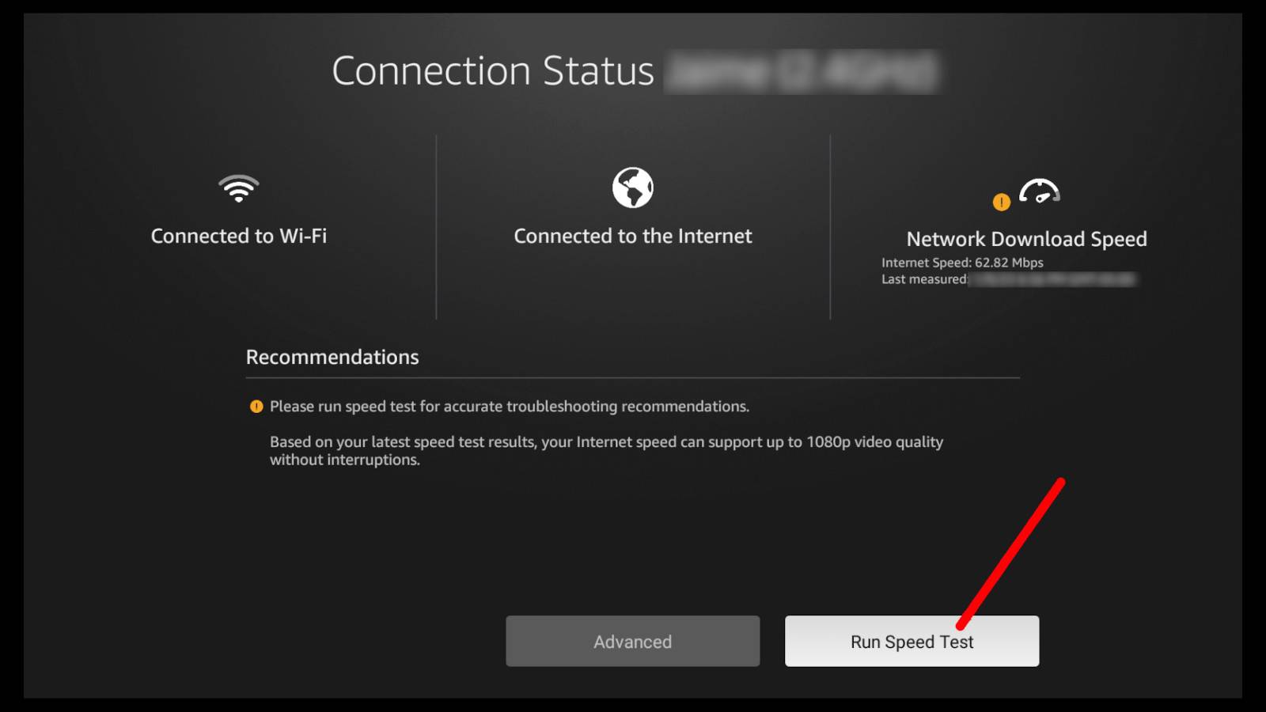Click the speedometer download speed icon
Viewport: 1266px width, 712px height.
1040,191
